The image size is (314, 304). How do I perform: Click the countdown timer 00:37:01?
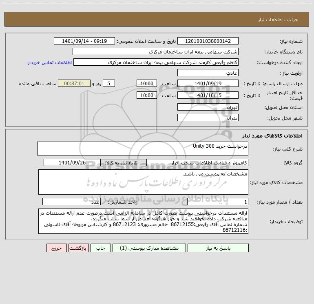(x=74, y=84)
